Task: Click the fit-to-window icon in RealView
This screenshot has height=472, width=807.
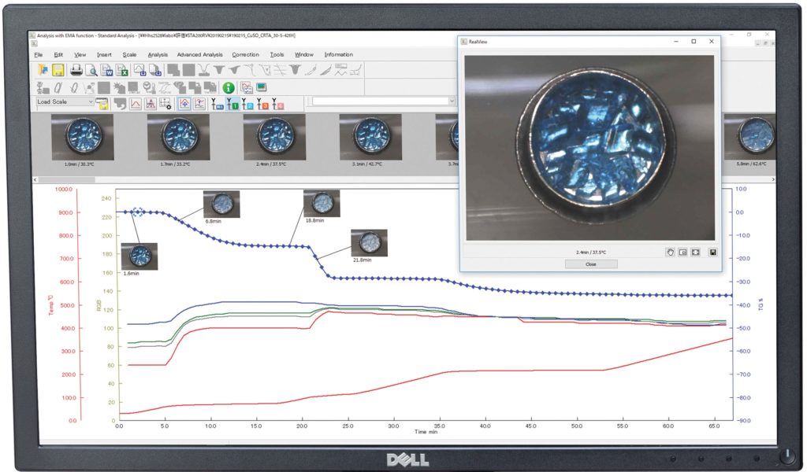Action: [695, 253]
